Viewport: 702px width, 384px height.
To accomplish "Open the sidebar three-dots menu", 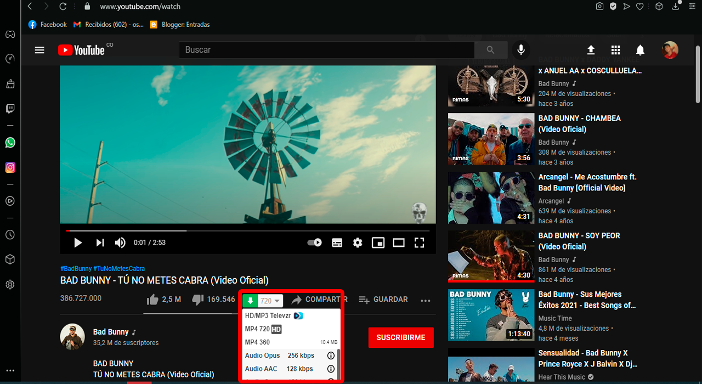I will (10, 371).
